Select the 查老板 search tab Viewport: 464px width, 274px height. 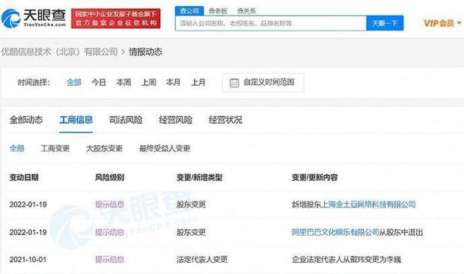(218, 10)
